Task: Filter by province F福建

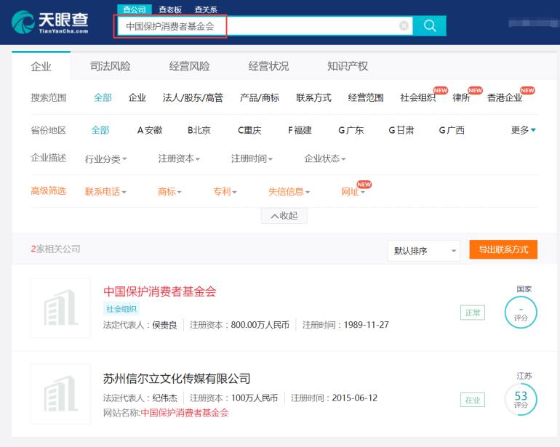Action: tap(300, 130)
